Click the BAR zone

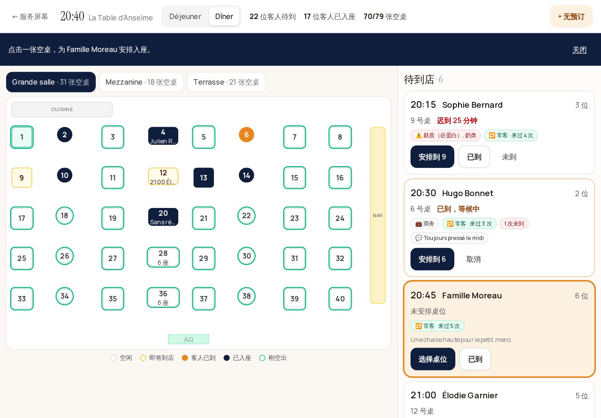378,215
